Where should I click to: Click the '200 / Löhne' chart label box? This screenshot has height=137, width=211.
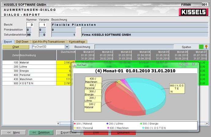93,99
